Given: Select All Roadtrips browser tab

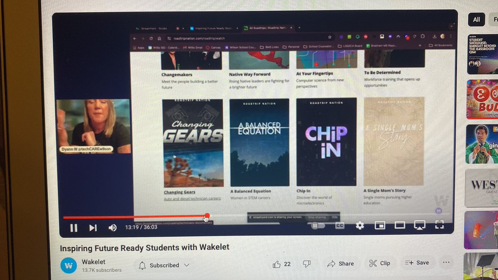Looking at the screenshot, I should 269,28.
